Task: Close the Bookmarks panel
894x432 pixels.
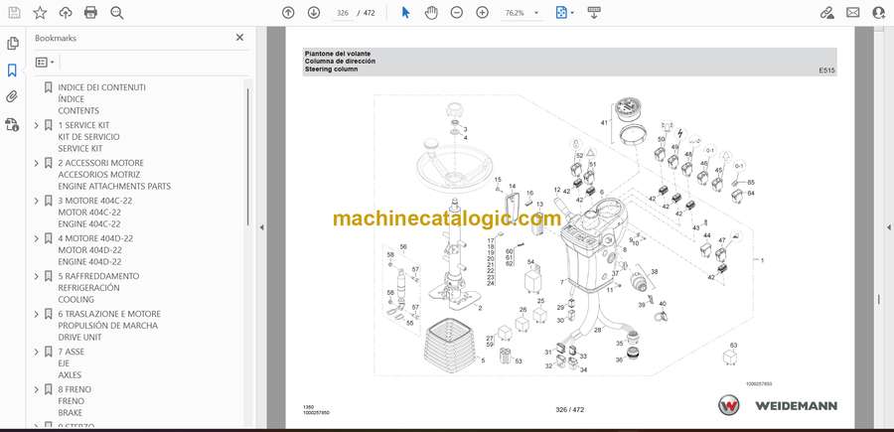Action: pos(239,37)
